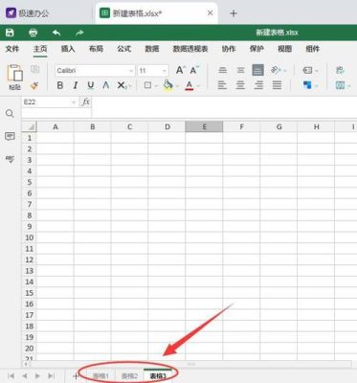Toggle subscript X formatting

pyautogui.click(x=123, y=85)
